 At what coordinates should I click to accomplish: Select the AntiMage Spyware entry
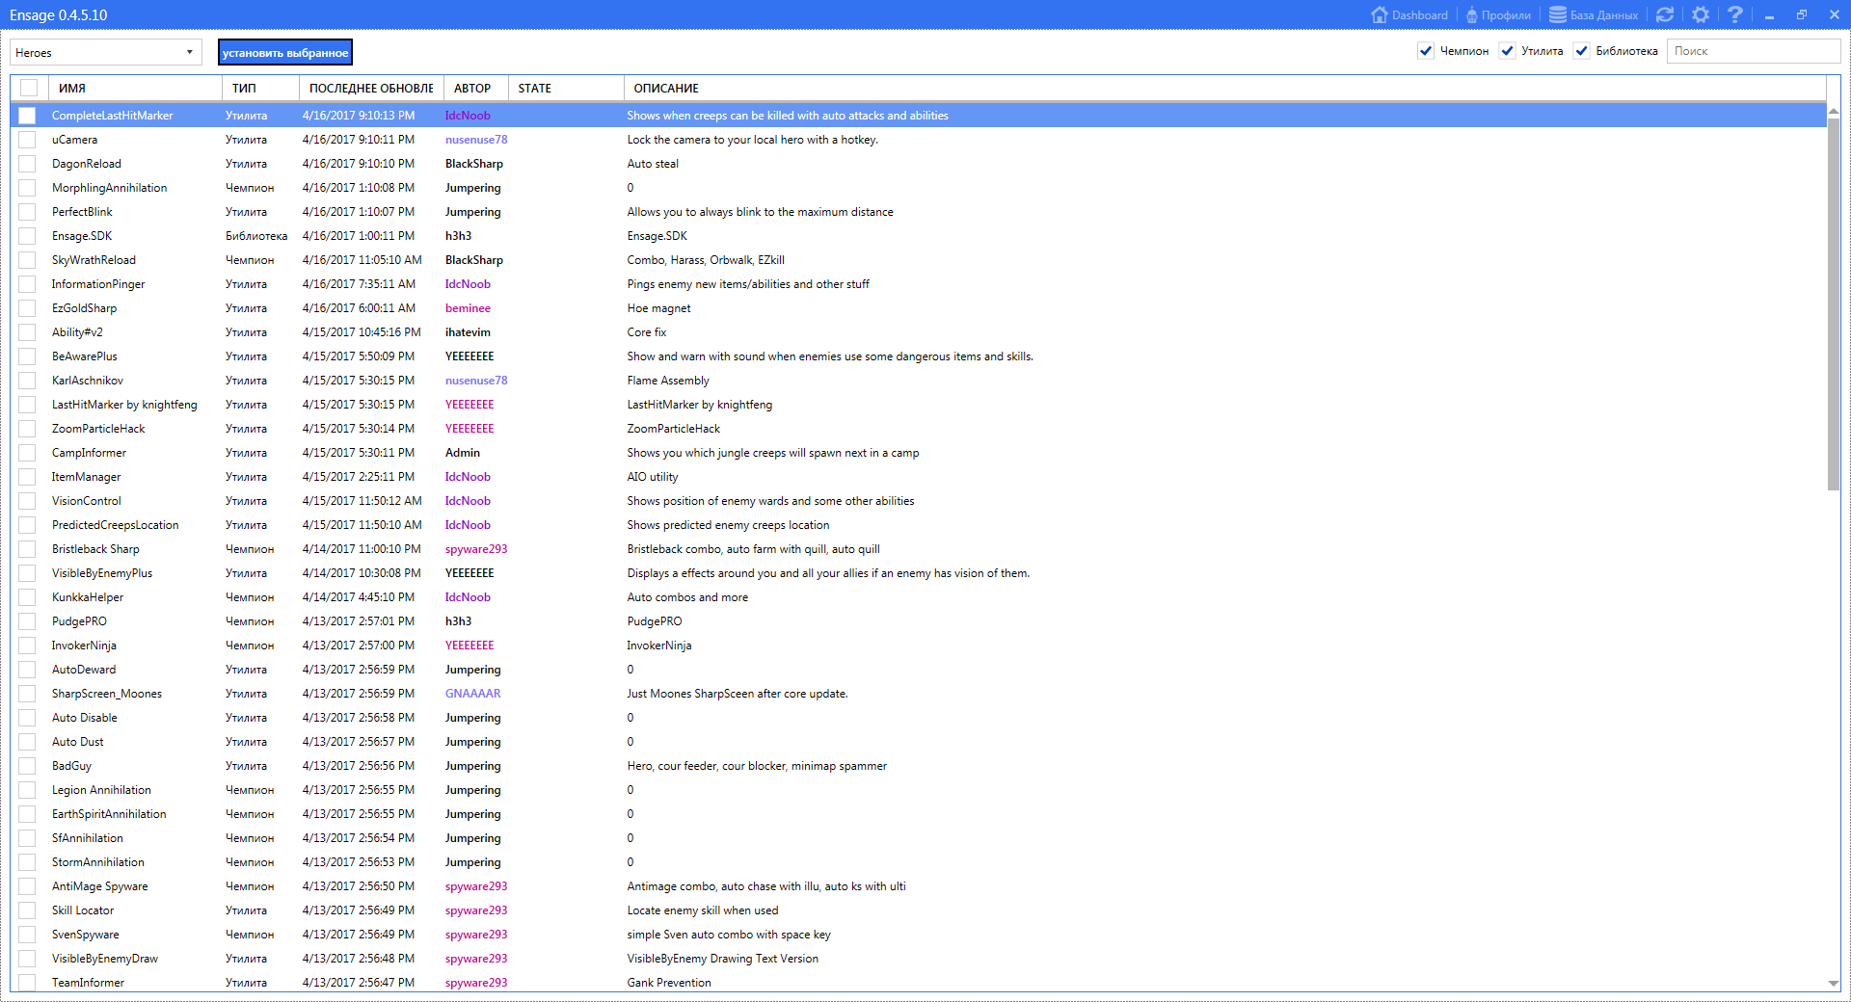pyautogui.click(x=100, y=886)
